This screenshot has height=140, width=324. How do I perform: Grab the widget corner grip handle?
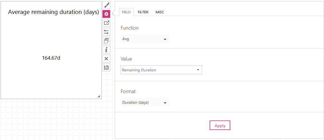click(x=99, y=96)
